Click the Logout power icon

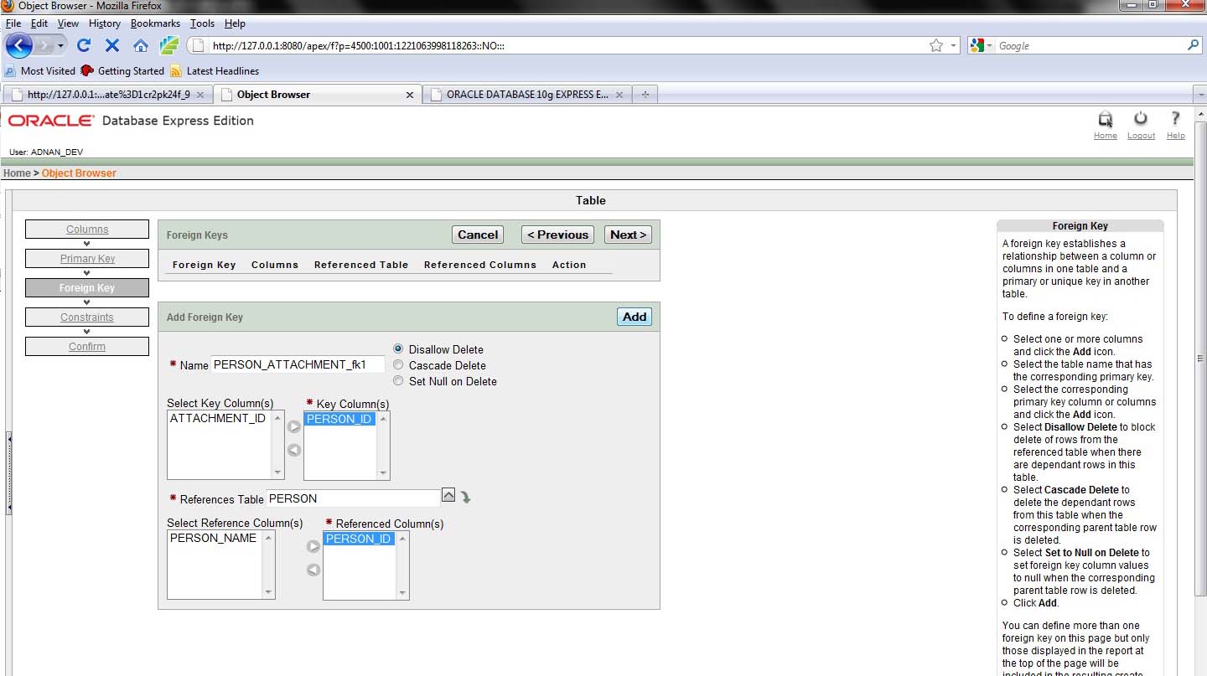(1141, 120)
